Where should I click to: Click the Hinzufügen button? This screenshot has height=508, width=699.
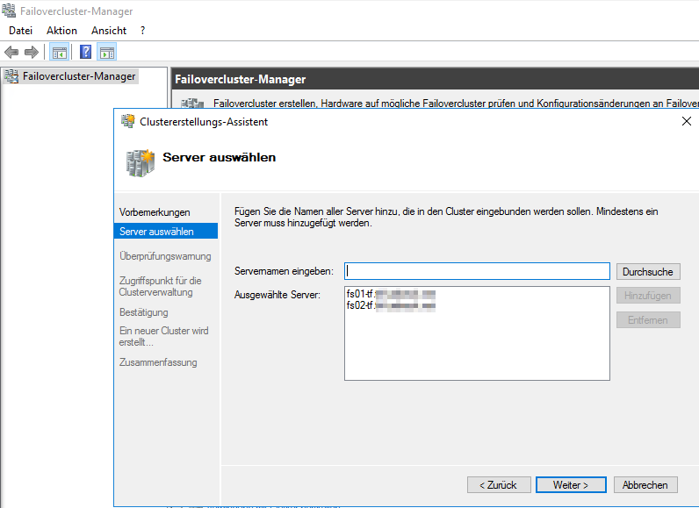click(x=648, y=296)
